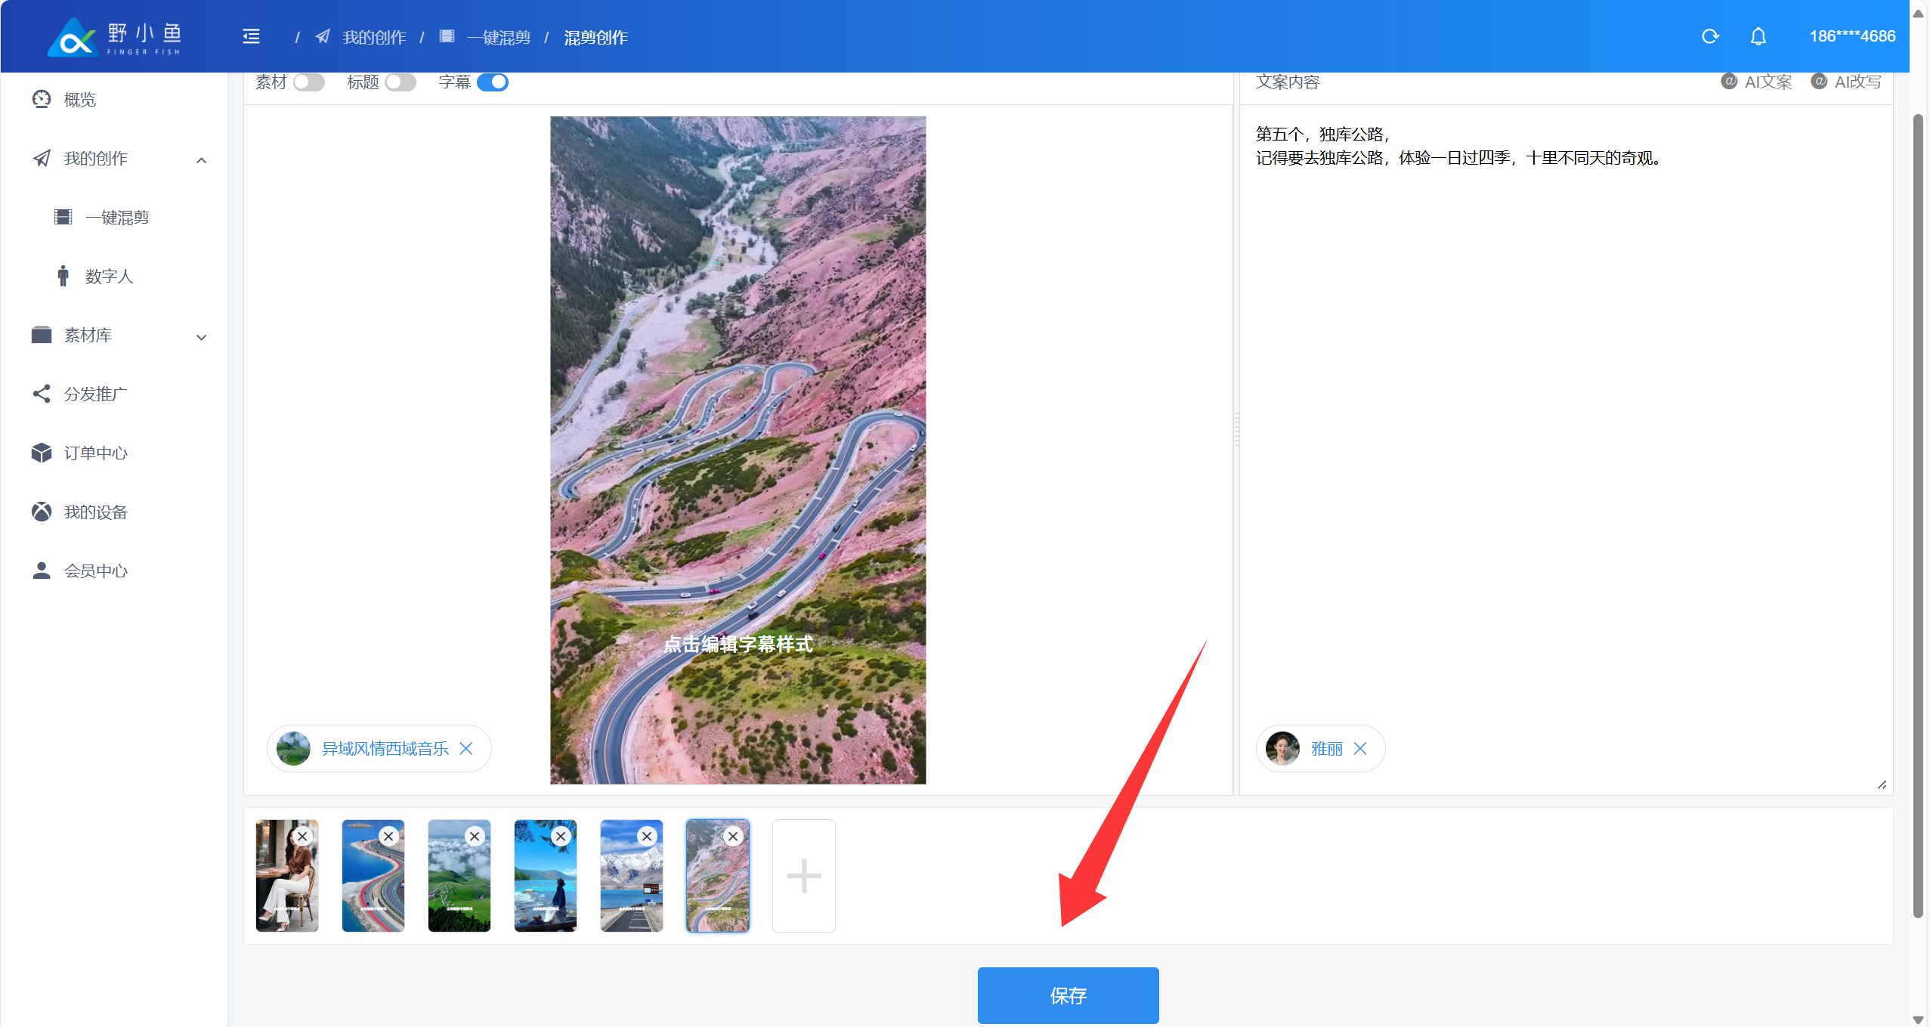
Task: Remove the 异域风情西域音乐 music tag
Action: tap(466, 748)
